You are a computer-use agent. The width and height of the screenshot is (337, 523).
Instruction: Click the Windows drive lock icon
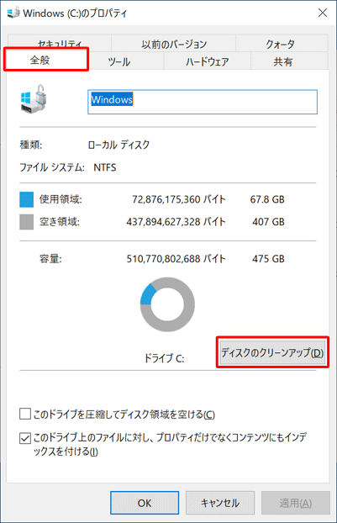[x=34, y=99]
